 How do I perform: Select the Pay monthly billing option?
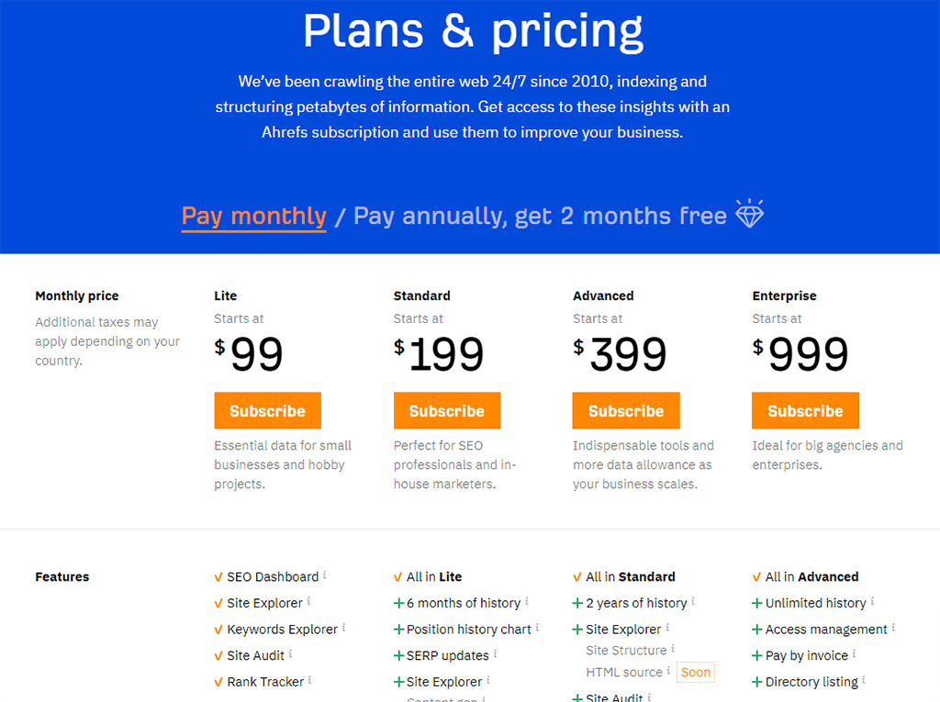[x=254, y=216]
